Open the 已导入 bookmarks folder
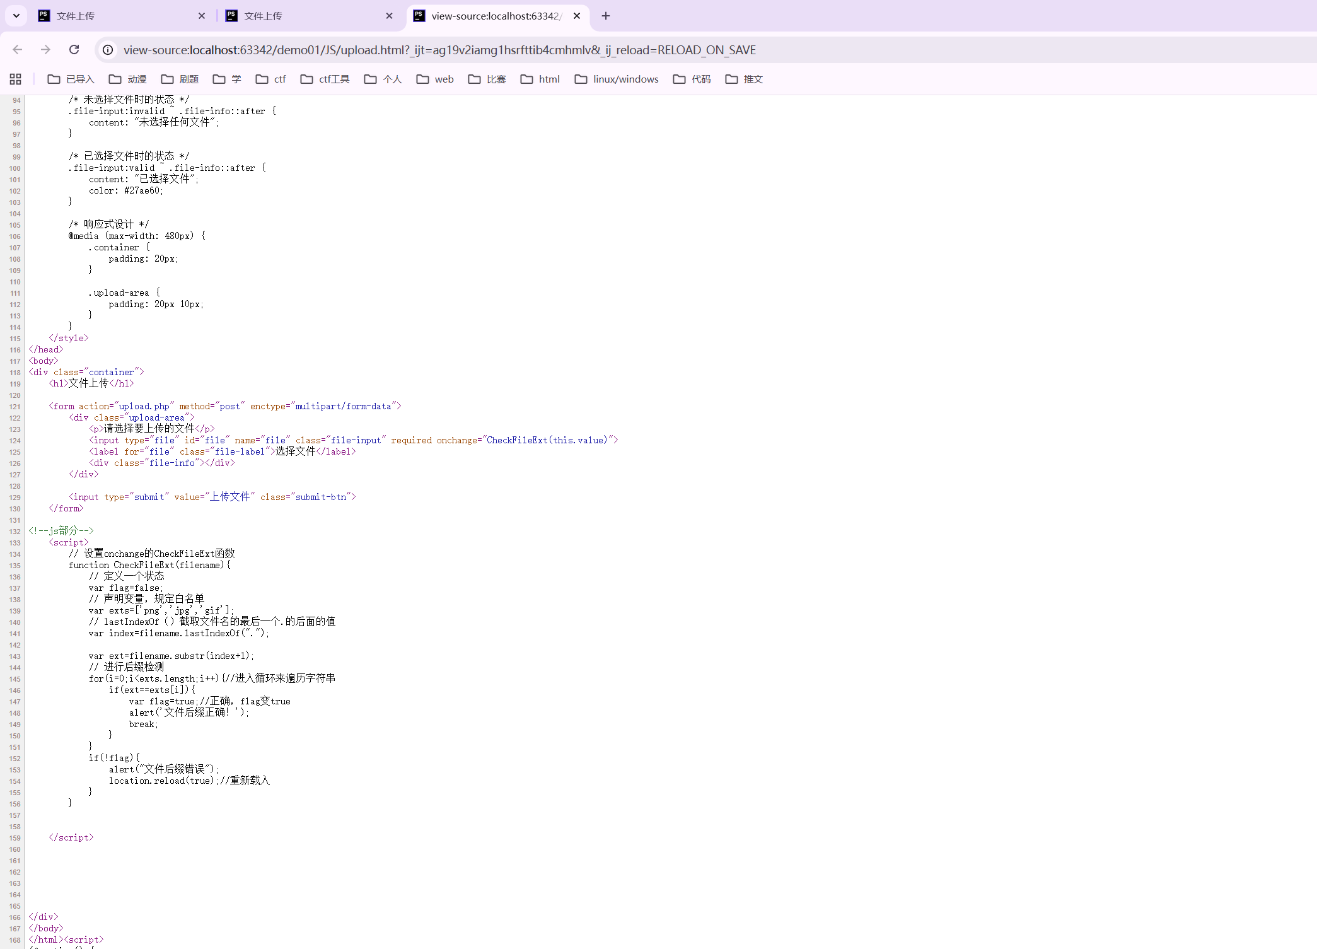This screenshot has height=949, width=1317. (x=80, y=79)
